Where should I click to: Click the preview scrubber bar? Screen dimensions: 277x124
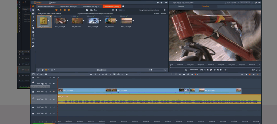coord(215,67)
